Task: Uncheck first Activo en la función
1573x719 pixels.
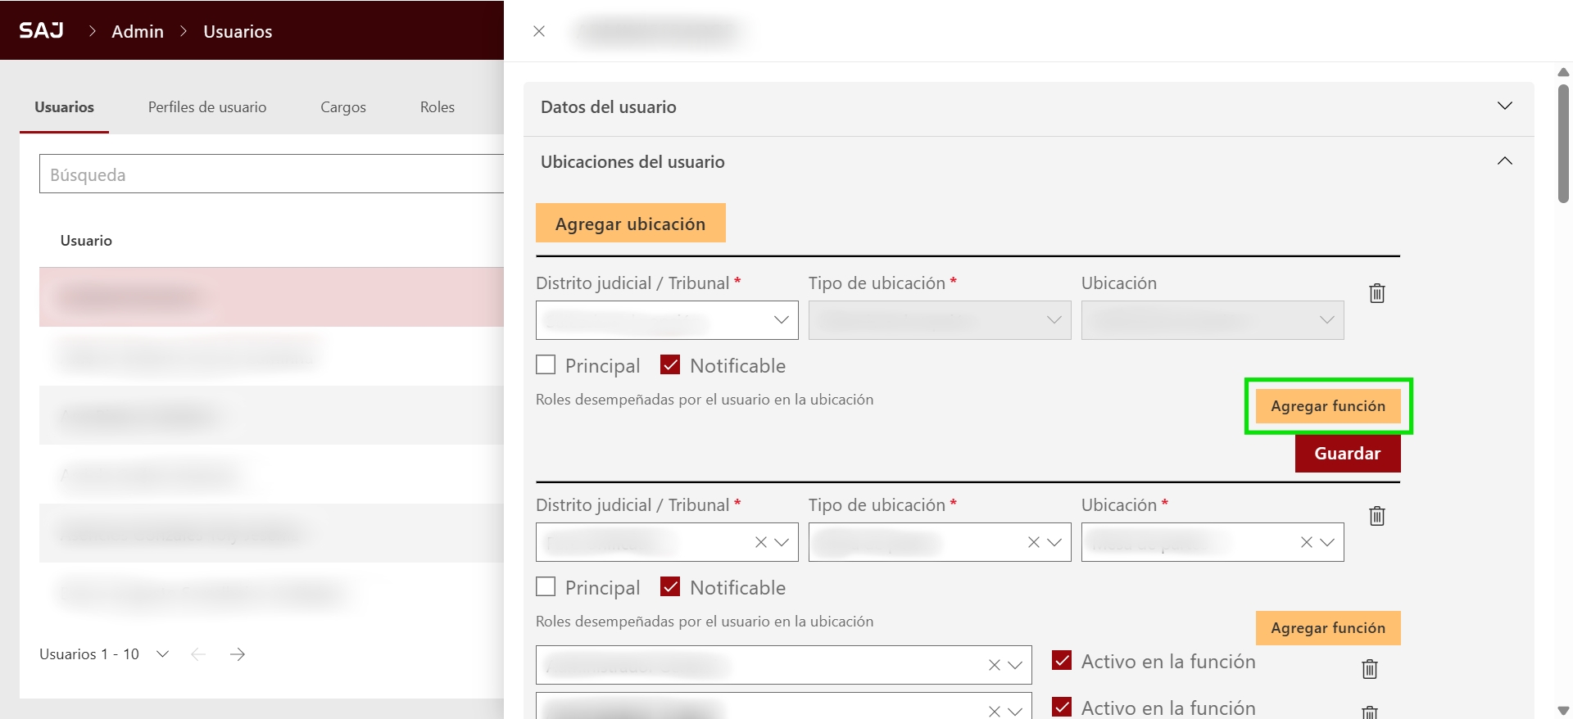Action: pyautogui.click(x=1062, y=661)
